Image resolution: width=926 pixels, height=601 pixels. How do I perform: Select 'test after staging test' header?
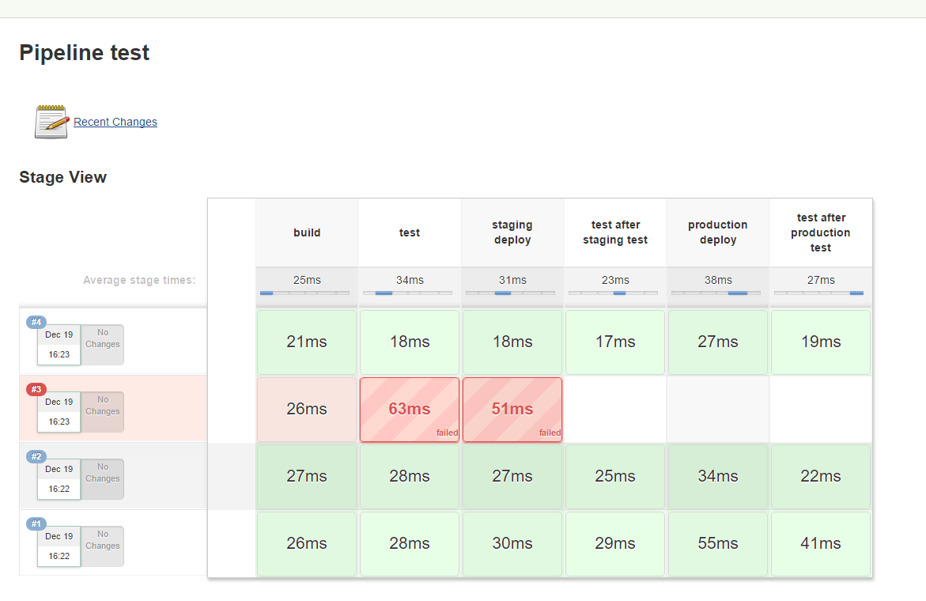click(x=615, y=232)
